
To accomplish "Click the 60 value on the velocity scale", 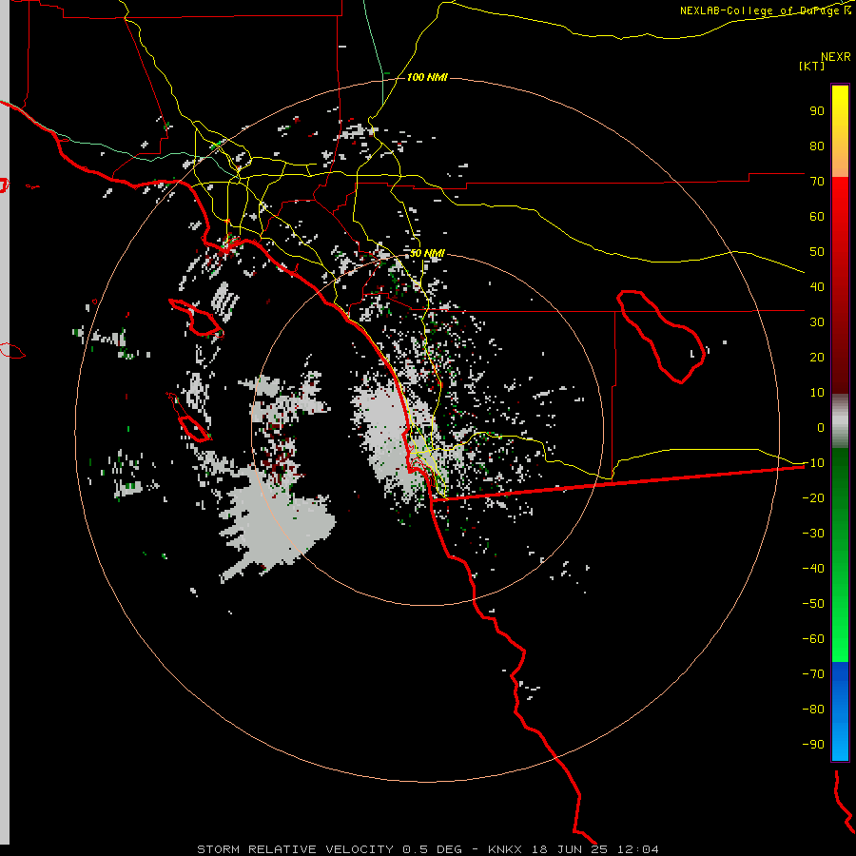I will point(817,216).
